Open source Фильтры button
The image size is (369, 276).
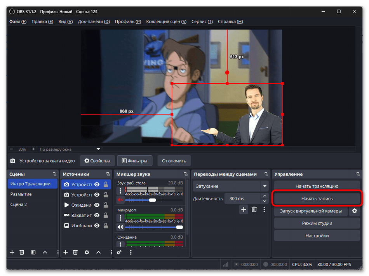pos(135,161)
